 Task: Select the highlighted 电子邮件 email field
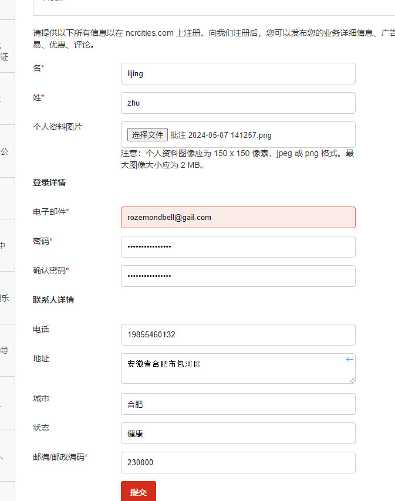point(238,217)
